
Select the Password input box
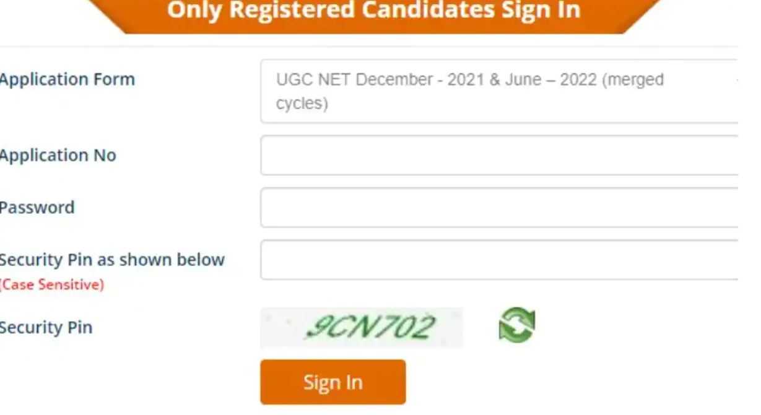click(x=499, y=208)
